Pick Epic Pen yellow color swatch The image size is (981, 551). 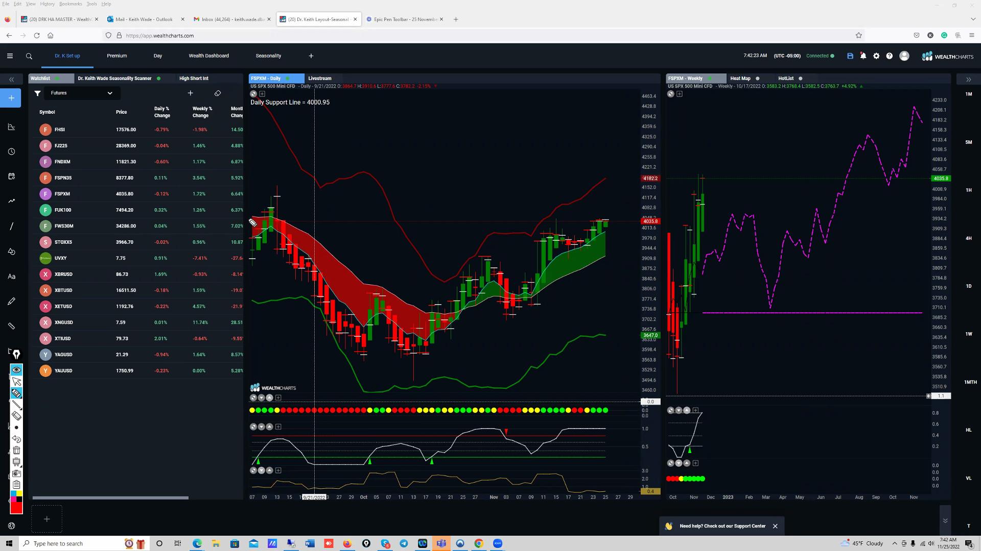(19, 494)
